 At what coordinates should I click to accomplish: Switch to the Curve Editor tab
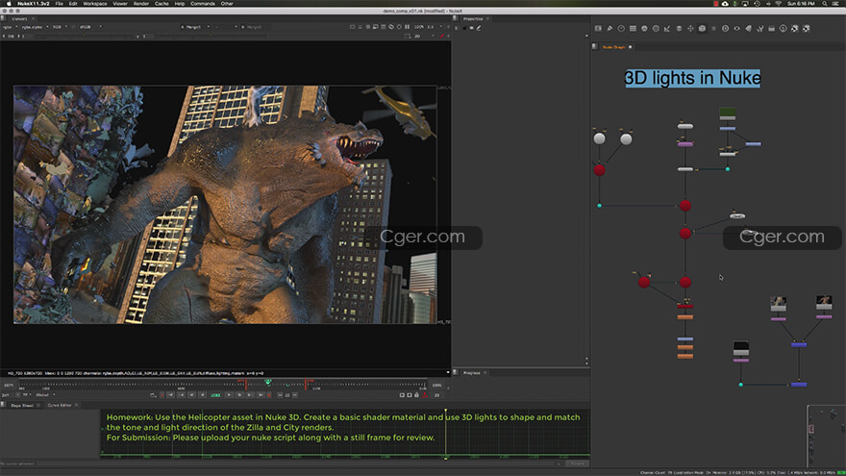60,405
